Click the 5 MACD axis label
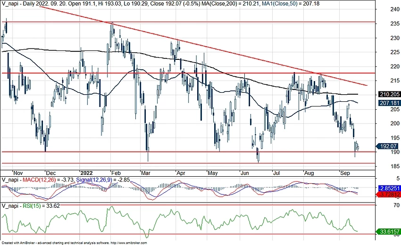The width and height of the screenshot is (401, 245). (398, 178)
